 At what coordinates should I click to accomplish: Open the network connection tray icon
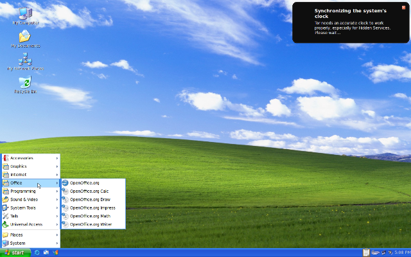point(383,253)
